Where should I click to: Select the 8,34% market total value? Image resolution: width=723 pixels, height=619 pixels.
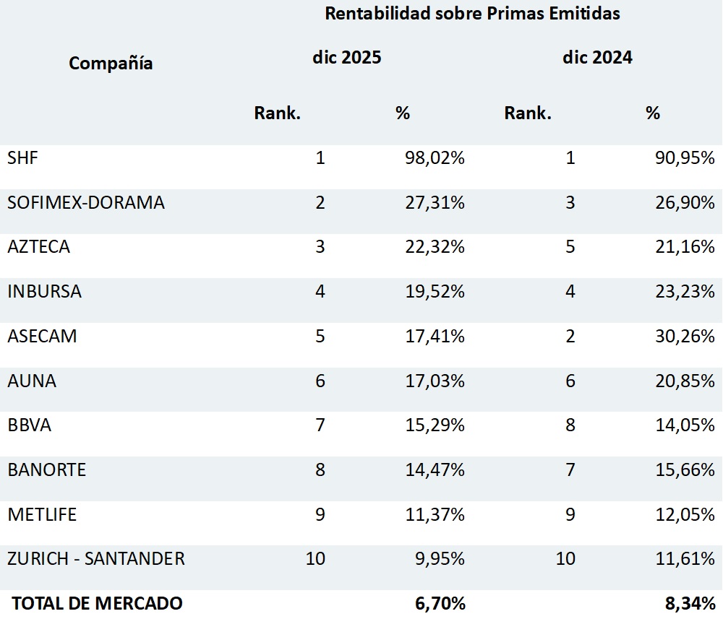[689, 603]
